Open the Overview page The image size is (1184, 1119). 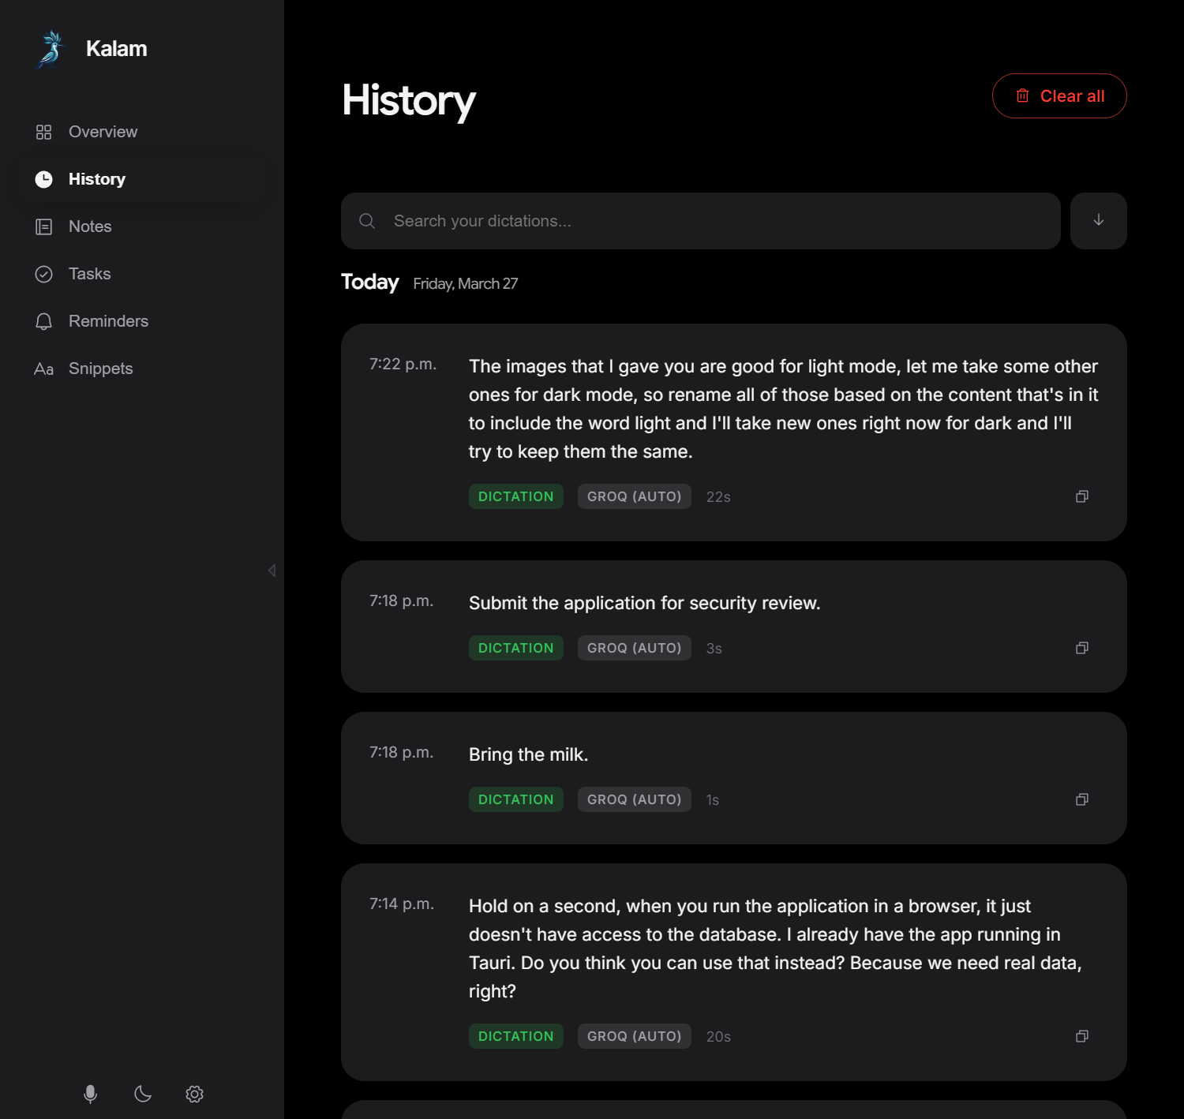pos(142,132)
